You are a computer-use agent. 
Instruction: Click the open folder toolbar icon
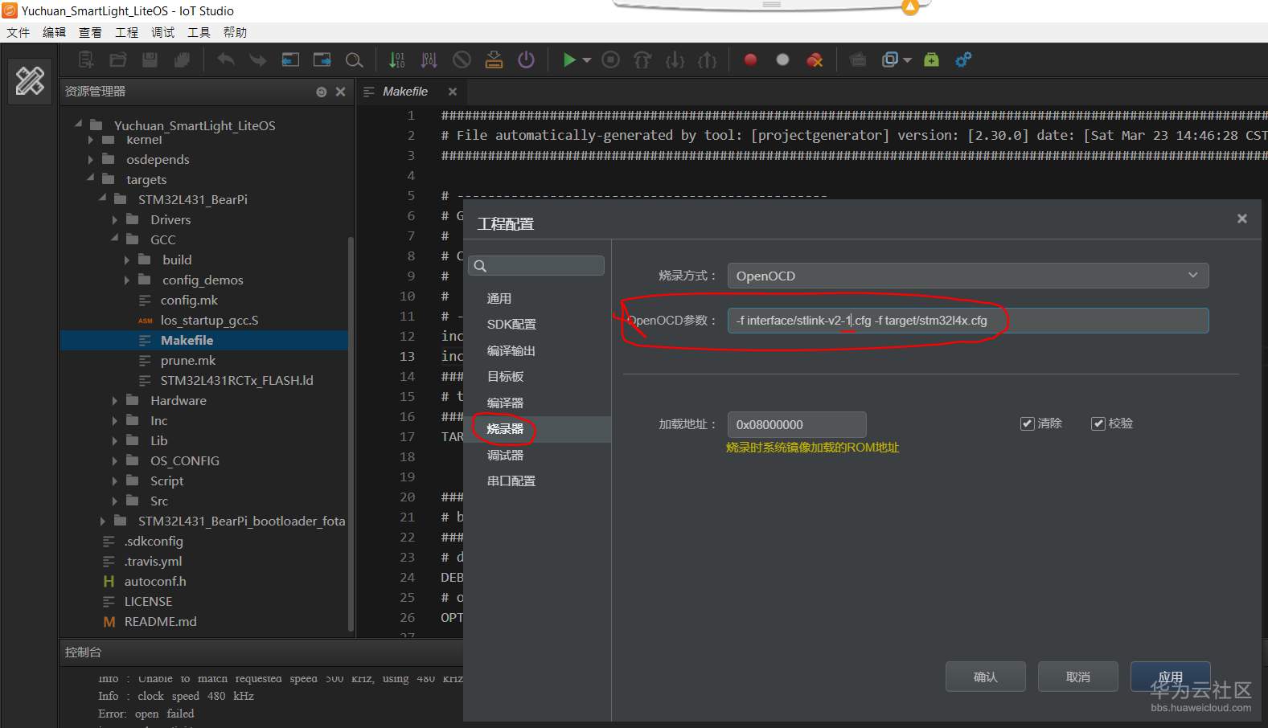point(118,59)
